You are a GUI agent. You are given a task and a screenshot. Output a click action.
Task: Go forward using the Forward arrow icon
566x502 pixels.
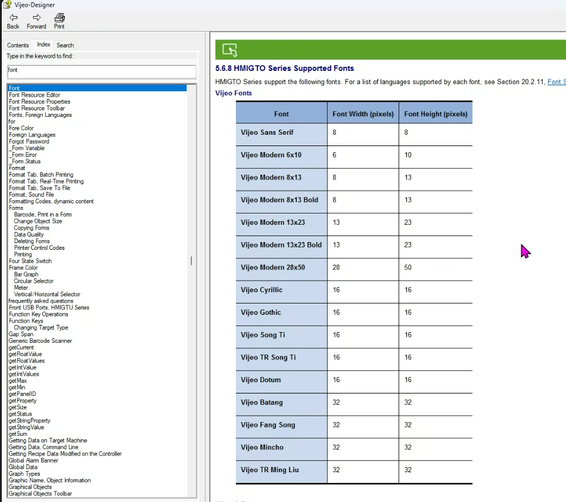pyautogui.click(x=36, y=17)
